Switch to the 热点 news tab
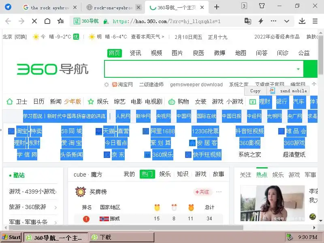The height and width of the screenshot is (243, 324). point(262,175)
